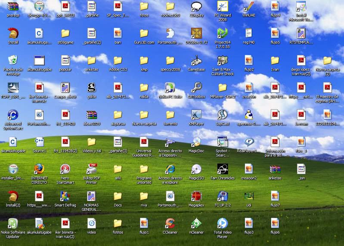The image size is (344, 246).
Task: Open the torrents folder
Action: click(x=170, y=115)
